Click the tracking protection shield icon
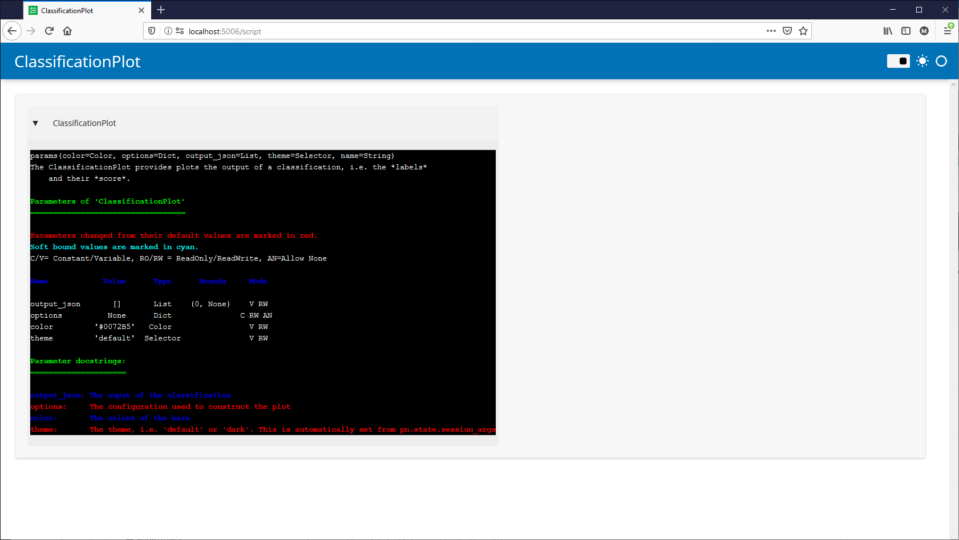The height and width of the screenshot is (540, 959). click(x=151, y=31)
